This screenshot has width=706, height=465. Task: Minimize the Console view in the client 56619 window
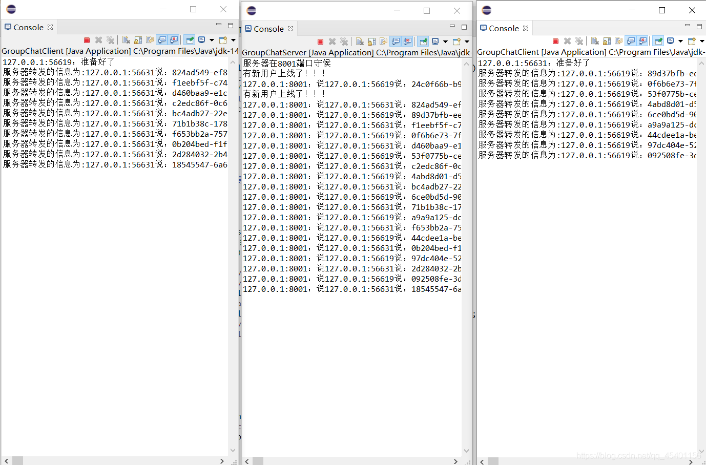[x=219, y=24]
